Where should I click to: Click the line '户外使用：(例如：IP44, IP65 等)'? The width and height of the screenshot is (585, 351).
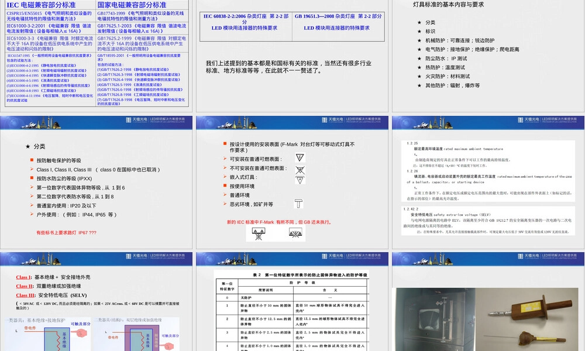pos(77,215)
